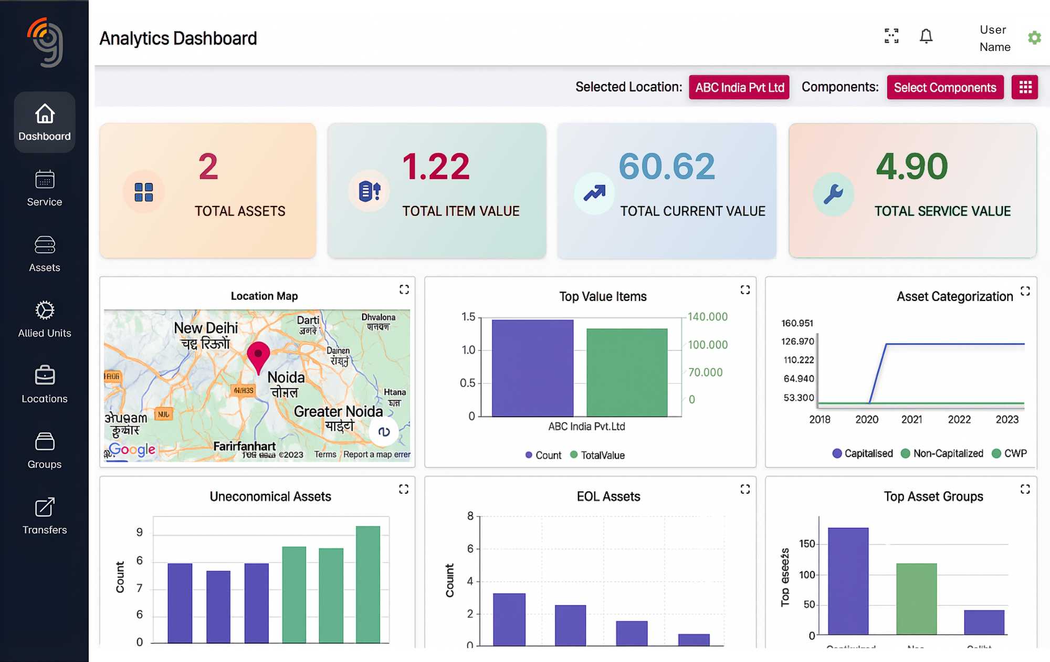Image resolution: width=1050 pixels, height=662 pixels.
Task: Toggle Count series in Top Value legend
Action: (543, 455)
